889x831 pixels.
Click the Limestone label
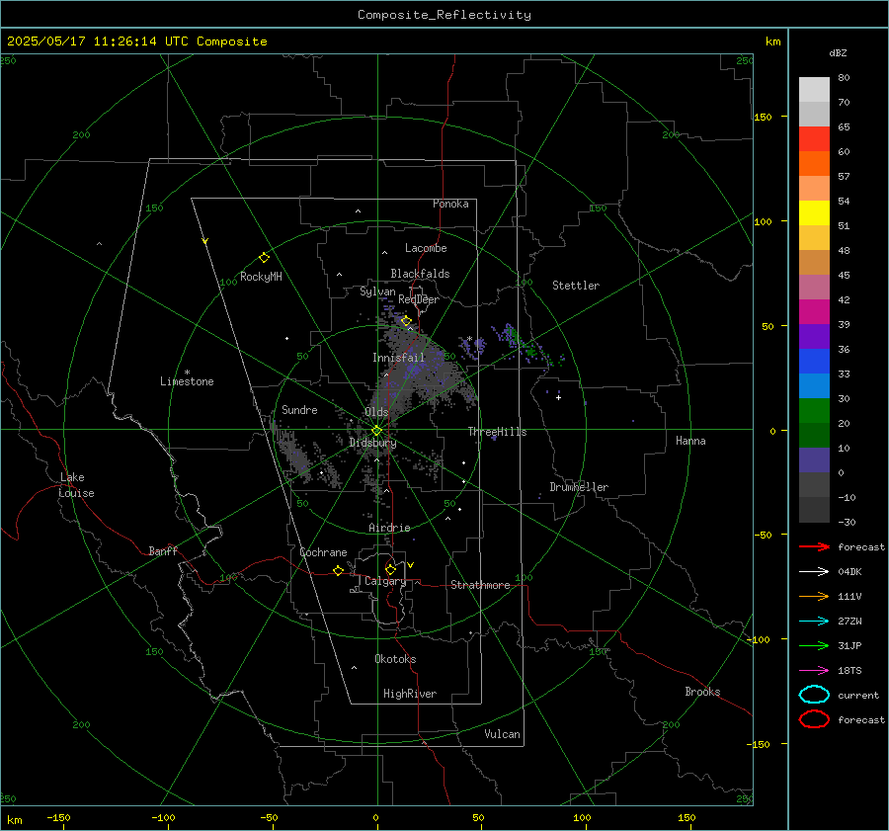pos(187,381)
